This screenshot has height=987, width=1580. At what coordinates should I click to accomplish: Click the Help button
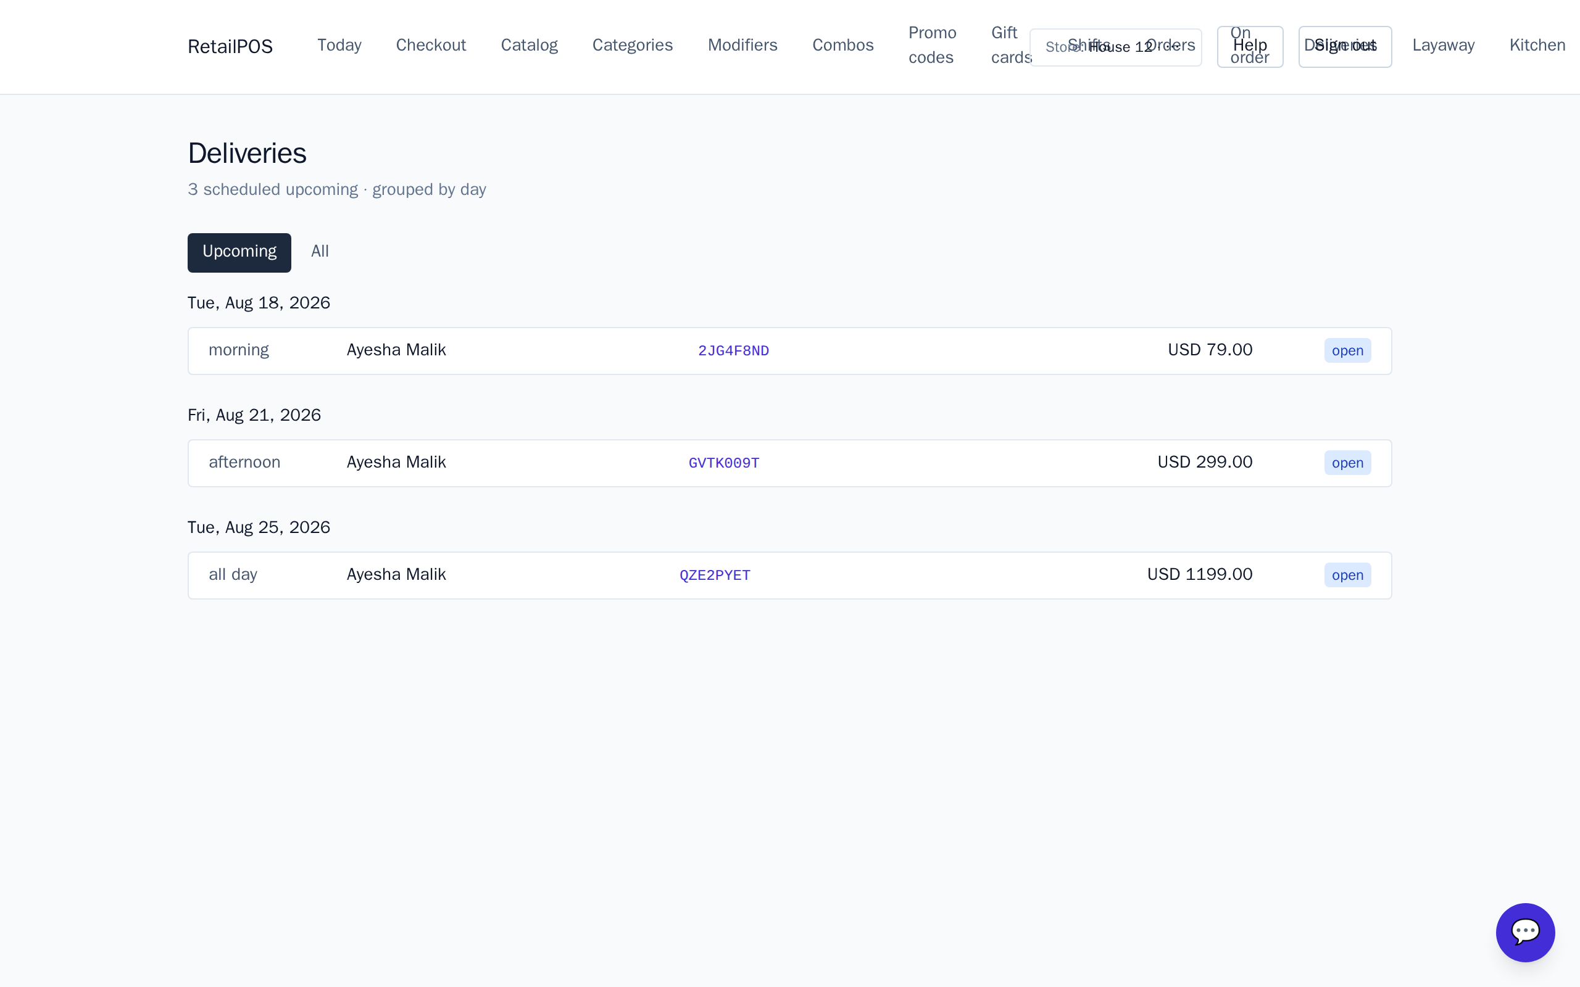coord(1250,46)
